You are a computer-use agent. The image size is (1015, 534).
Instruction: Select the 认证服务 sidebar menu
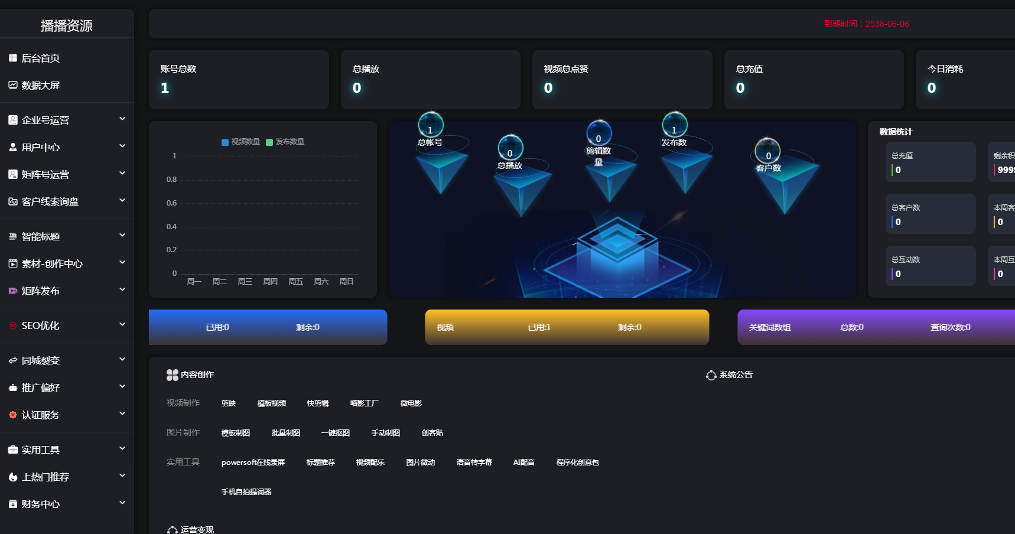coord(67,415)
